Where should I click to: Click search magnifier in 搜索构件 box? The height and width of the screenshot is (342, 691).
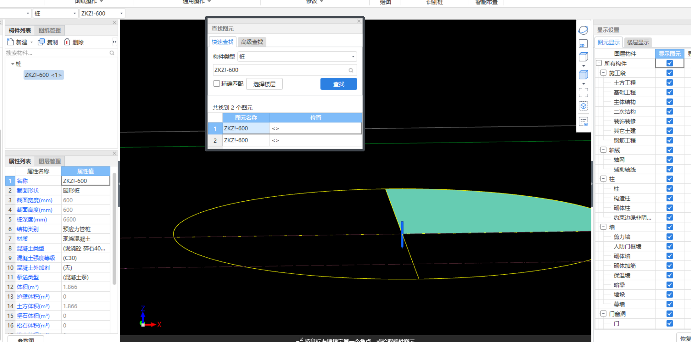coord(112,53)
